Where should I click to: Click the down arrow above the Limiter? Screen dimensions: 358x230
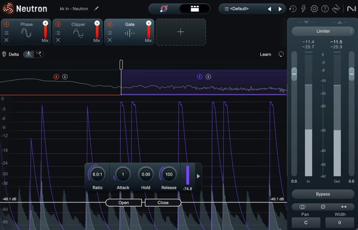coord(306,22)
